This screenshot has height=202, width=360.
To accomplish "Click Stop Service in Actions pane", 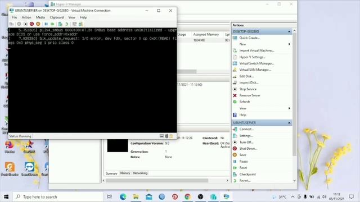I will (x=247, y=89).
